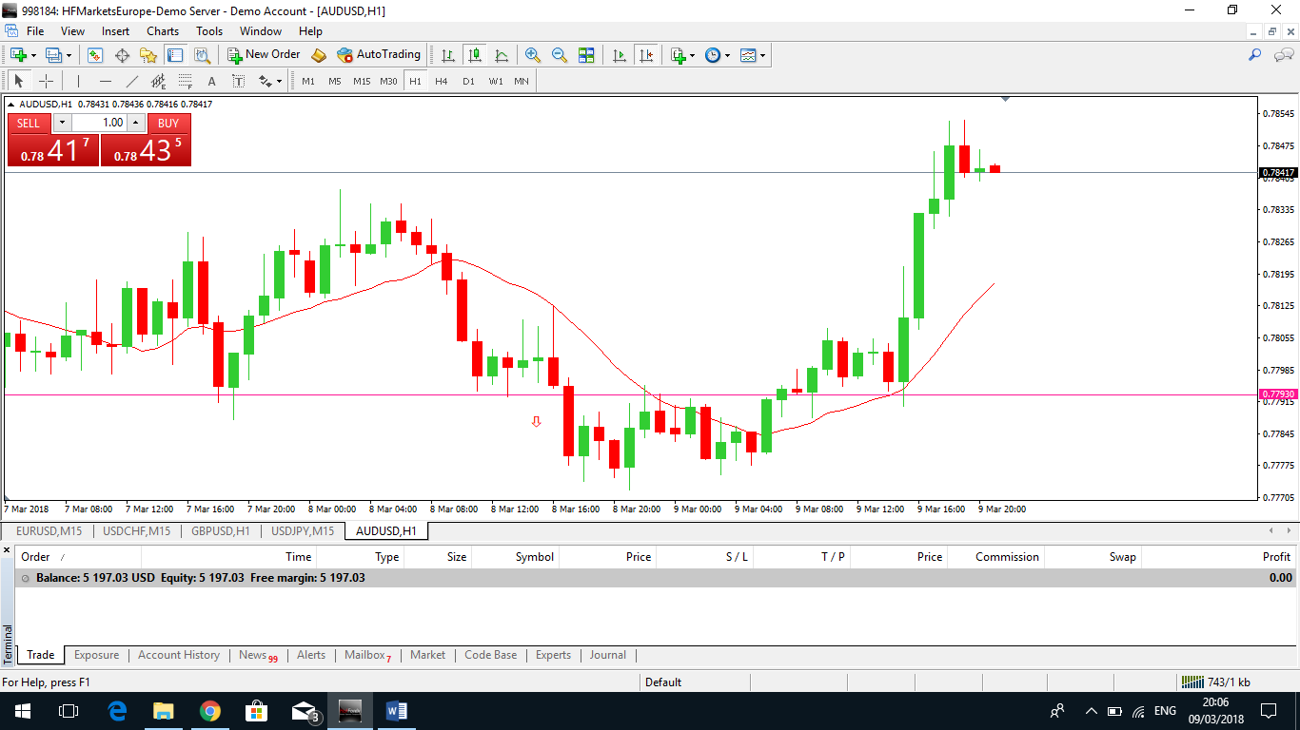Collapse the one-click trading panel triangle
The width and height of the screenshot is (1300, 730).
pos(10,104)
